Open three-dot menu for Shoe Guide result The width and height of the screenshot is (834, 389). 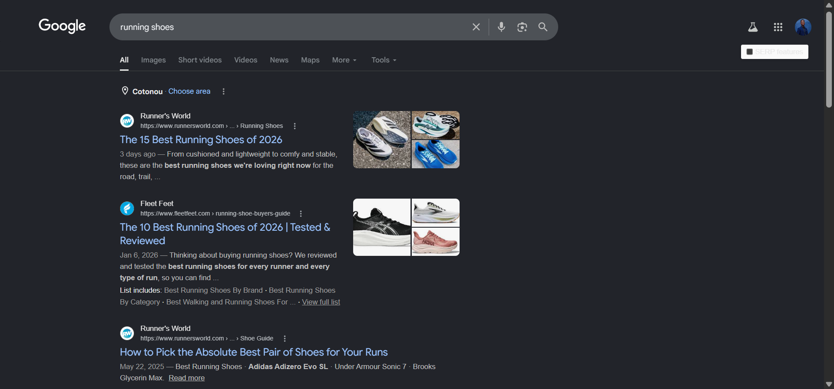point(285,339)
